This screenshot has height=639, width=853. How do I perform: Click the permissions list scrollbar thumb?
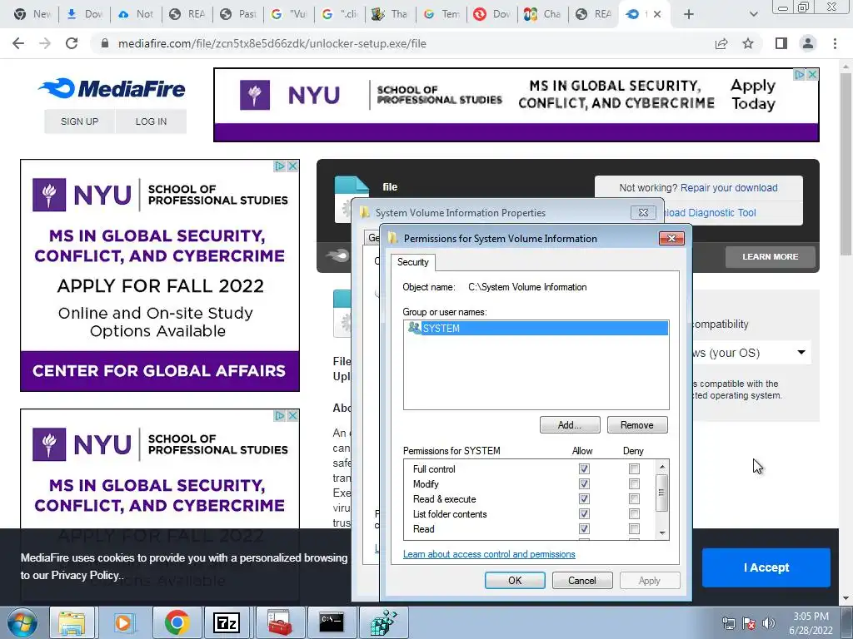click(x=662, y=493)
